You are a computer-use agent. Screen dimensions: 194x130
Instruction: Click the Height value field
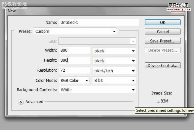coord(75,60)
